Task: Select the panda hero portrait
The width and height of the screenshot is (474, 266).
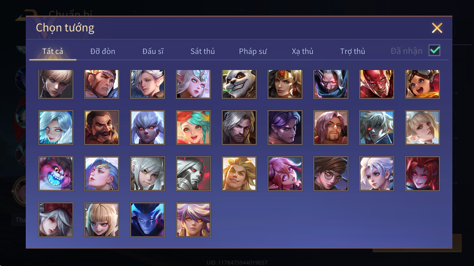Action: click(239, 84)
